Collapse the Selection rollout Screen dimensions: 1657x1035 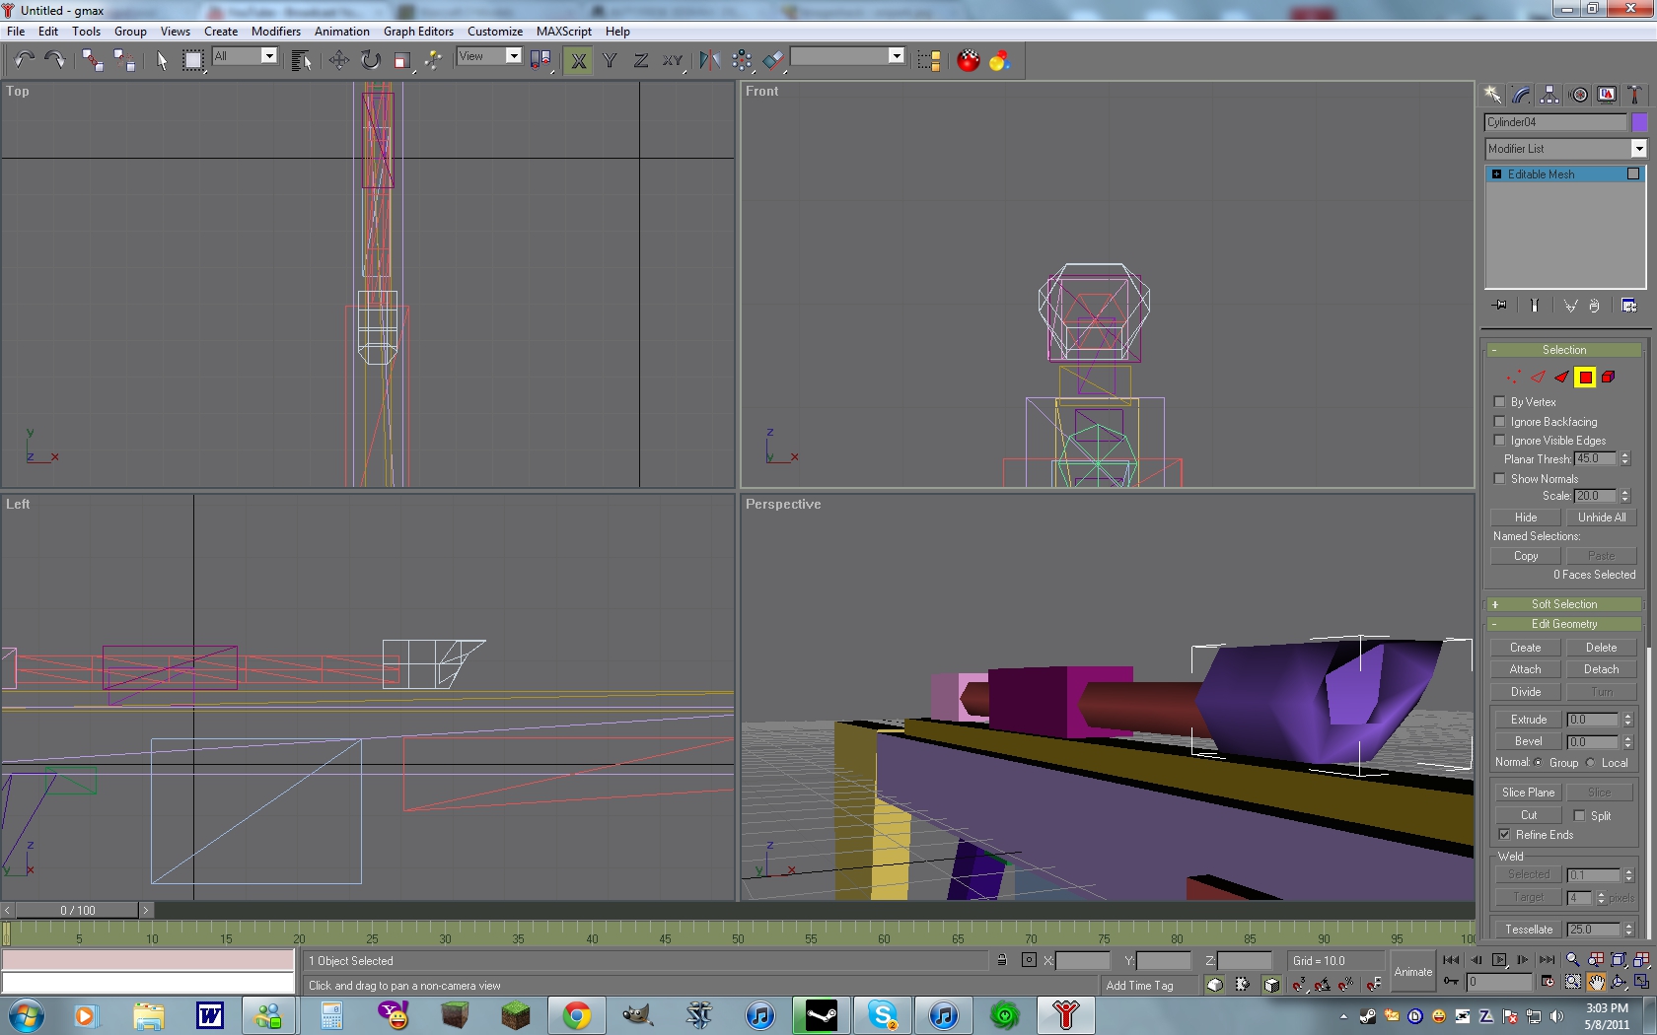[1564, 350]
